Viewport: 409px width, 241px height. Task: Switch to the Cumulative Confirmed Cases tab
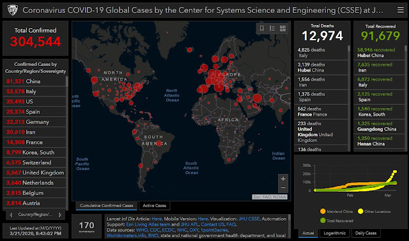pyautogui.click(x=107, y=206)
